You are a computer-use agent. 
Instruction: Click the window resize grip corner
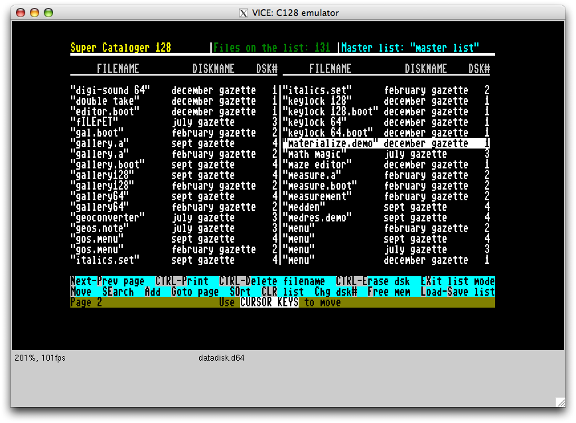pos(559,401)
